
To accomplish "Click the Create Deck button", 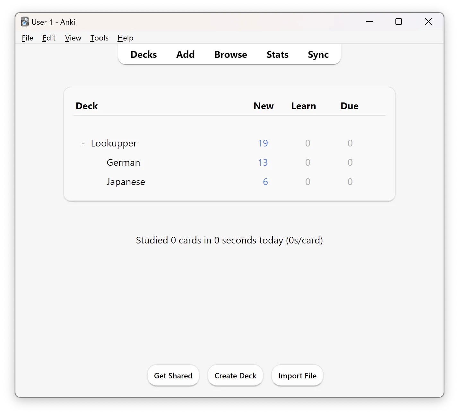I will point(235,375).
